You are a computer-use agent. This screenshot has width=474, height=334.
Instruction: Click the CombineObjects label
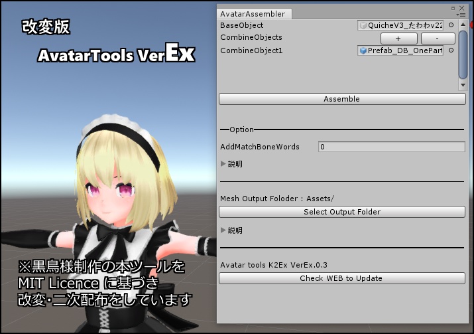(251, 37)
